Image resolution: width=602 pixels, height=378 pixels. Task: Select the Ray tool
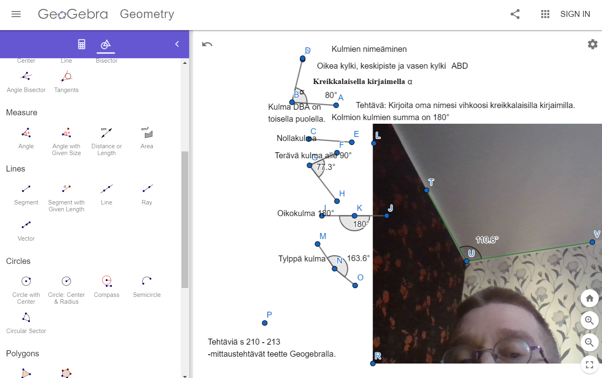147,194
